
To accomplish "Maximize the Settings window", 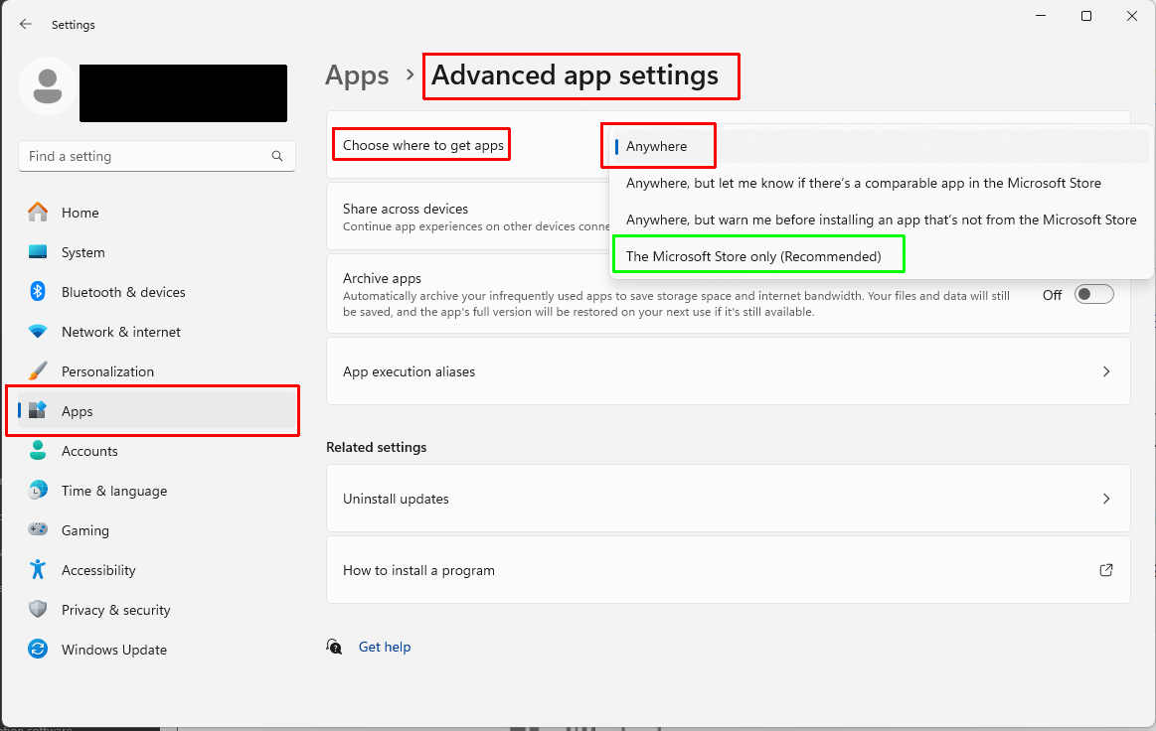I will pyautogui.click(x=1086, y=16).
